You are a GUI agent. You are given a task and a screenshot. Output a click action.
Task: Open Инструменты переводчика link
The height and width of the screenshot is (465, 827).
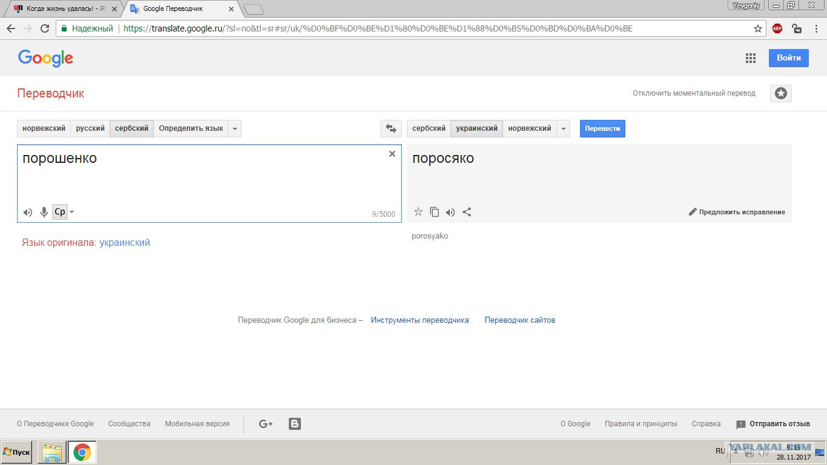coord(420,320)
